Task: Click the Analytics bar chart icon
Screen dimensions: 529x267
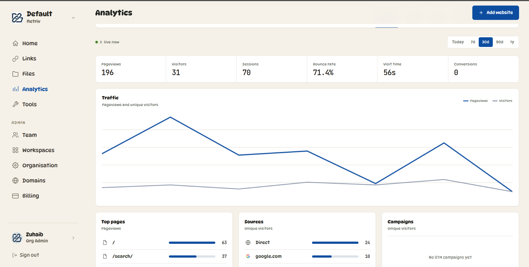Action: coord(15,89)
